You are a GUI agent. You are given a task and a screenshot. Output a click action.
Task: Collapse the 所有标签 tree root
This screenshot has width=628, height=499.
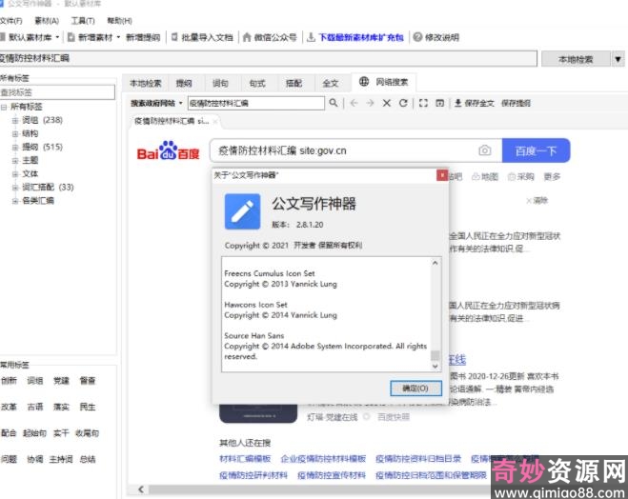pos(4,107)
